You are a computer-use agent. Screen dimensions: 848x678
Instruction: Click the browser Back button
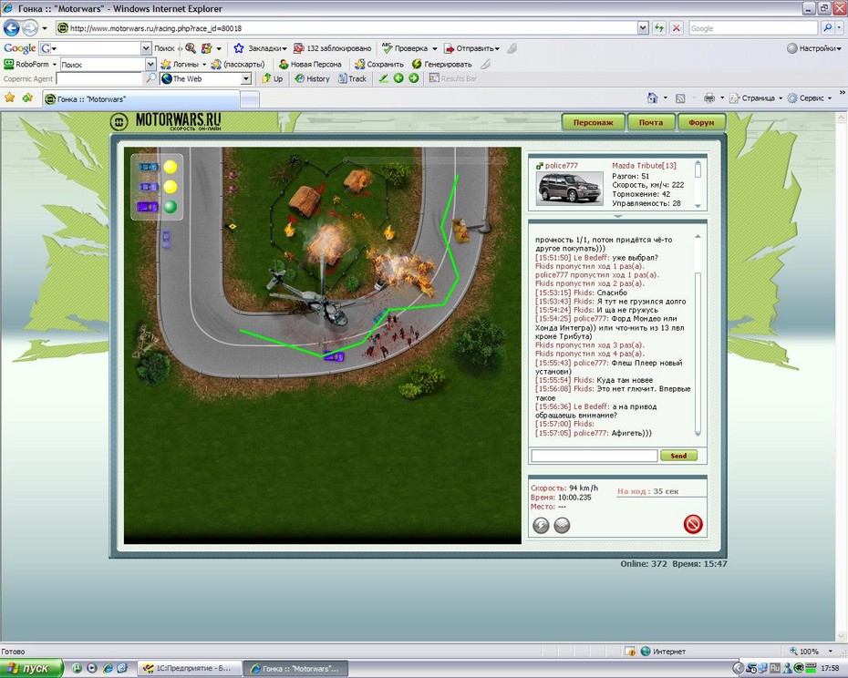[x=11, y=27]
